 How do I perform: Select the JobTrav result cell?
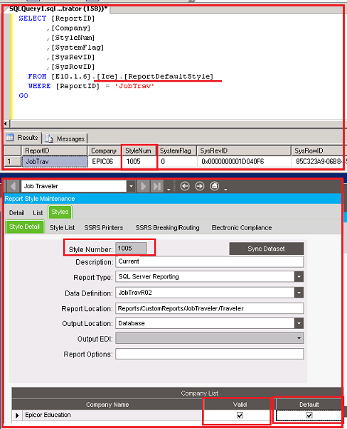55,162
